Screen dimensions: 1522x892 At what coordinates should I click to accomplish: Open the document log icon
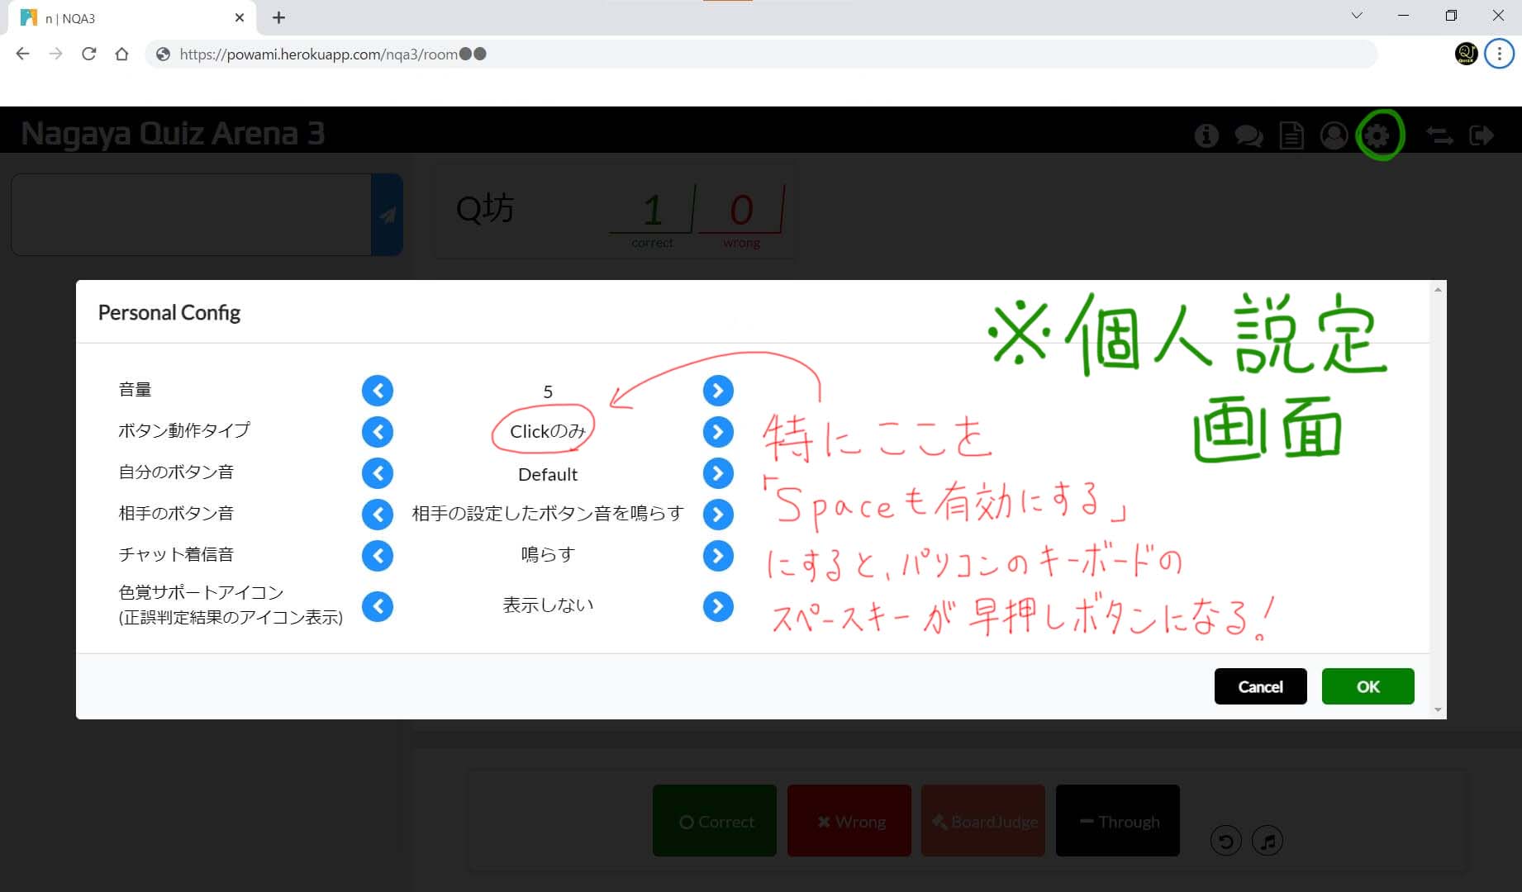1291,135
